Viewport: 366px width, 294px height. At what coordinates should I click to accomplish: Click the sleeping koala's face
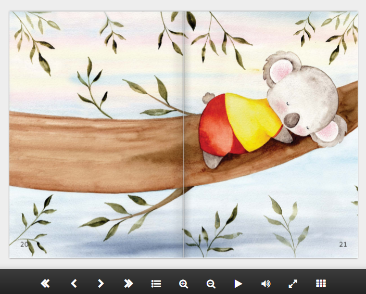(x=307, y=104)
